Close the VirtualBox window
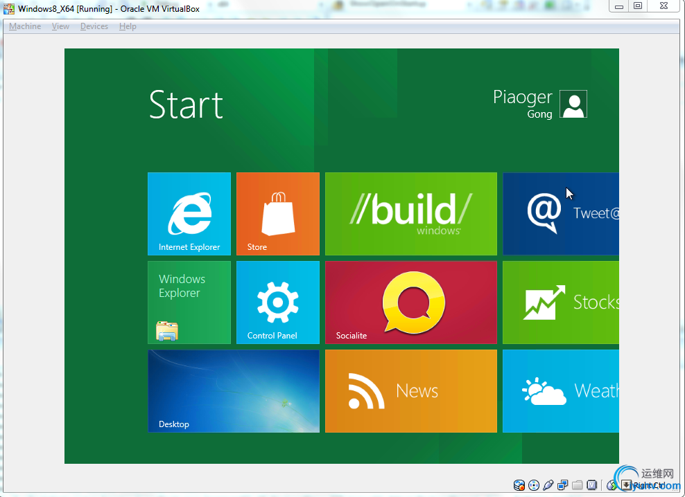This screenshot has width=685, height=497. tap(664, 6)
